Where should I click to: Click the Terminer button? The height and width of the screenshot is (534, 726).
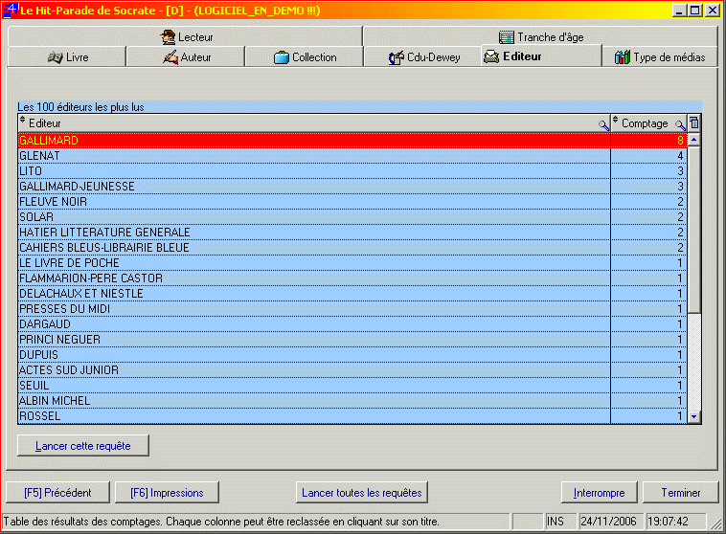click(681, 492)
